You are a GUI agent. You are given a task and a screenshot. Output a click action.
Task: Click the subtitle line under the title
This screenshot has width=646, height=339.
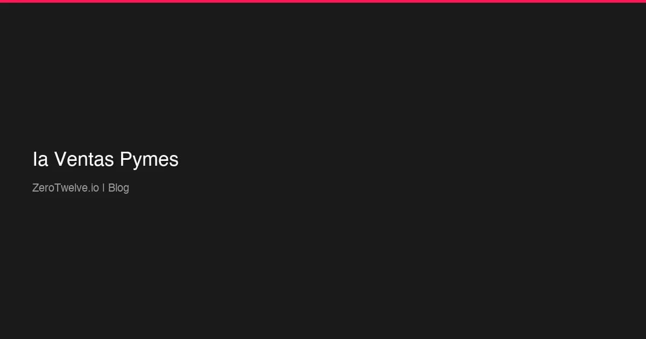(81, 188)
